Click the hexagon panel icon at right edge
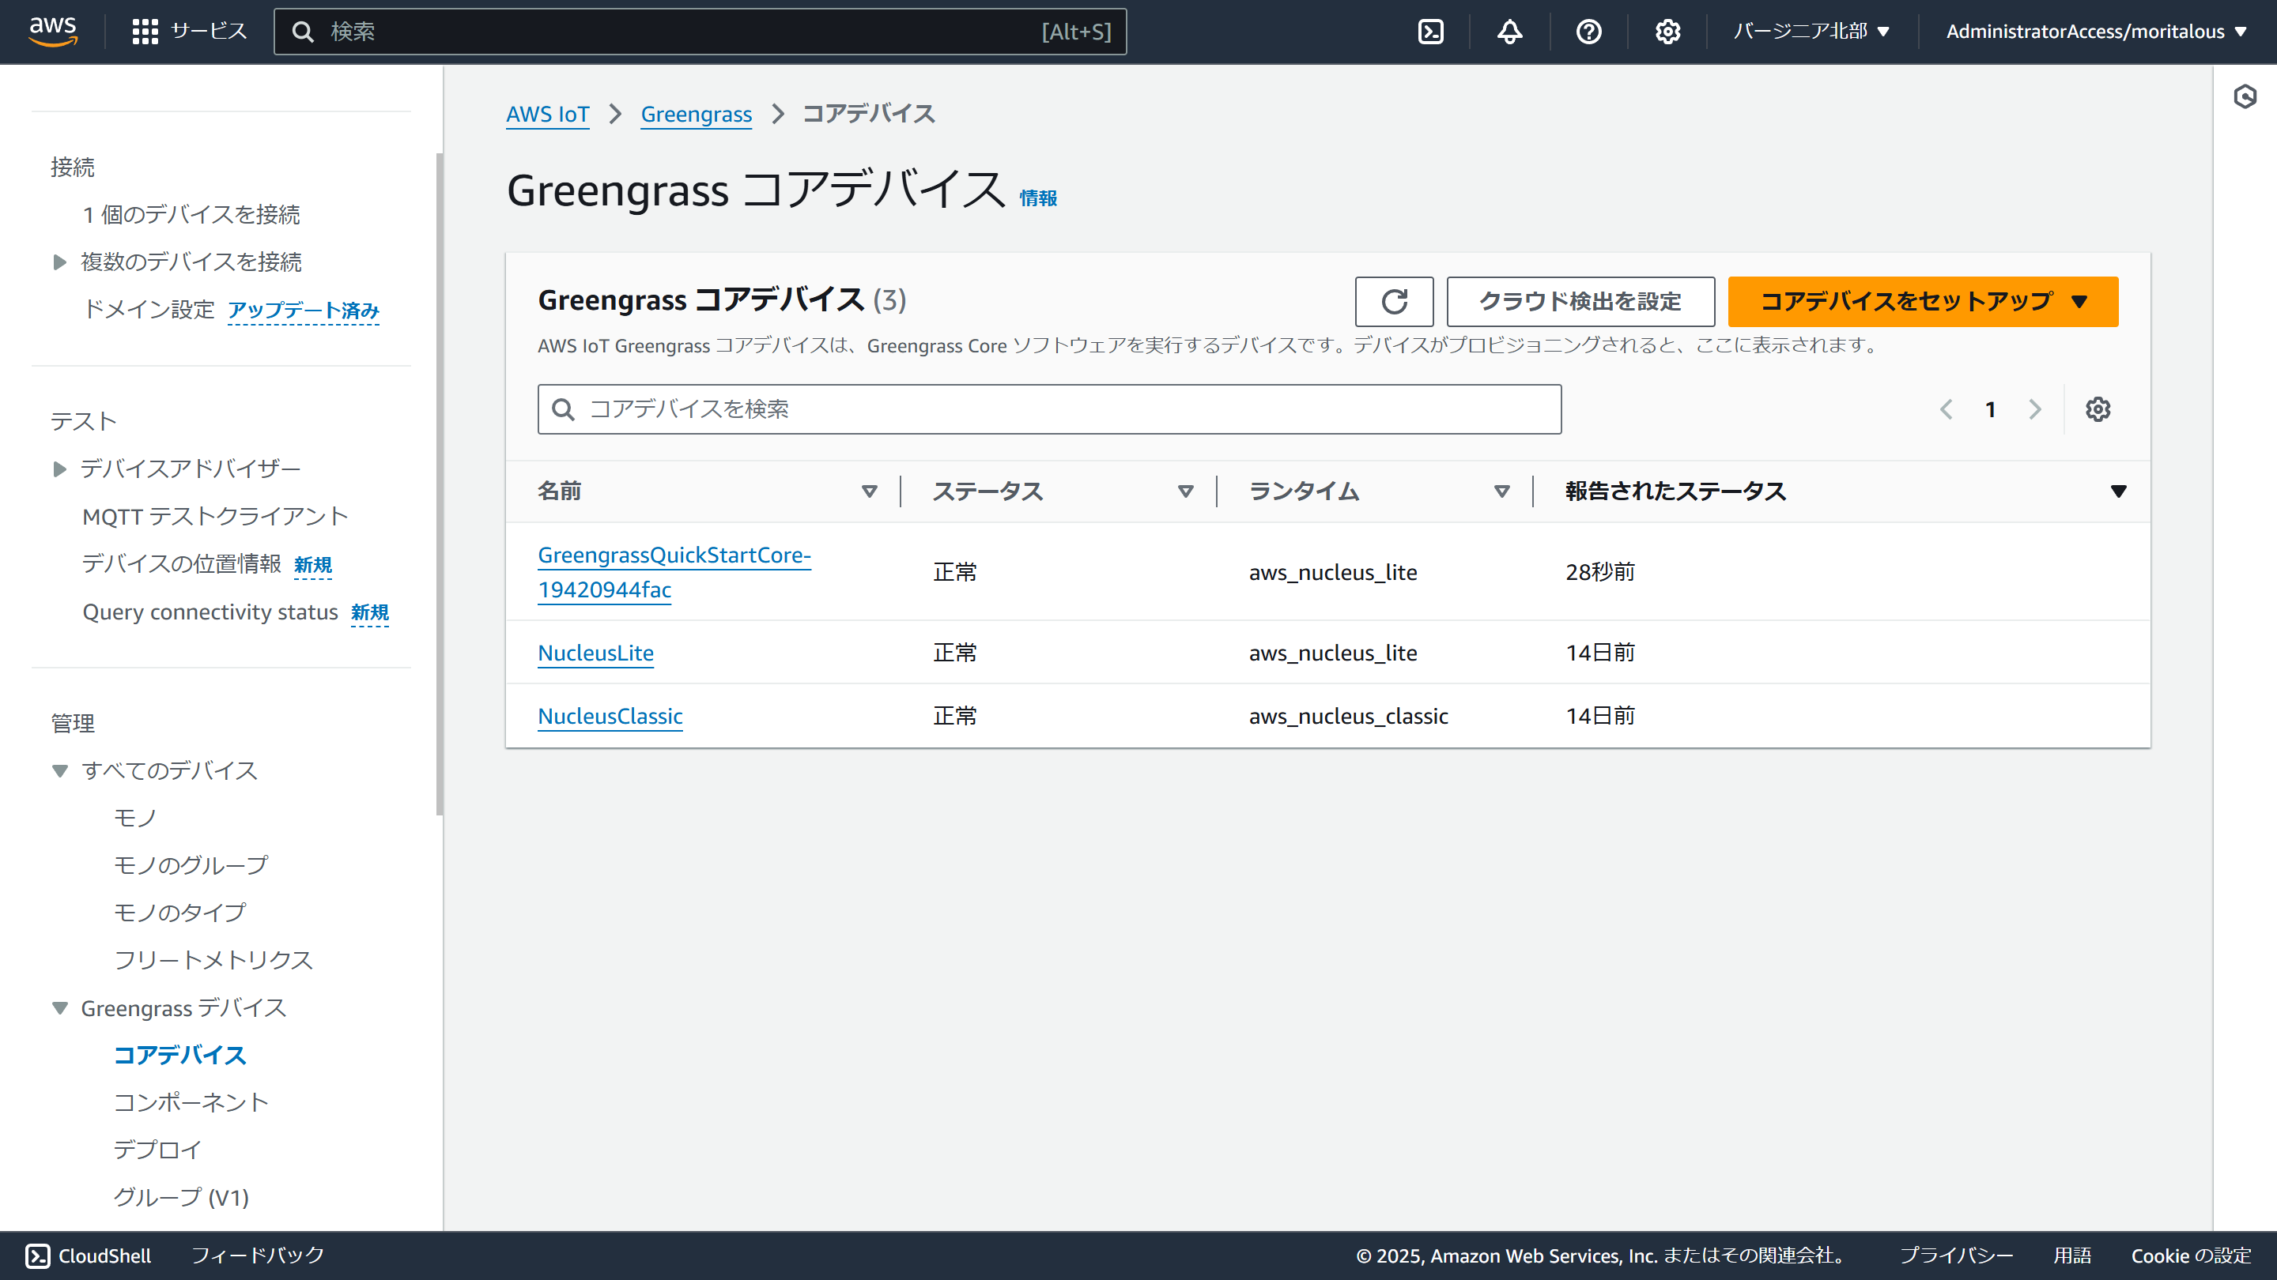The width and height of the screenshot is (2277, 1280). [x=2245, y=96]
